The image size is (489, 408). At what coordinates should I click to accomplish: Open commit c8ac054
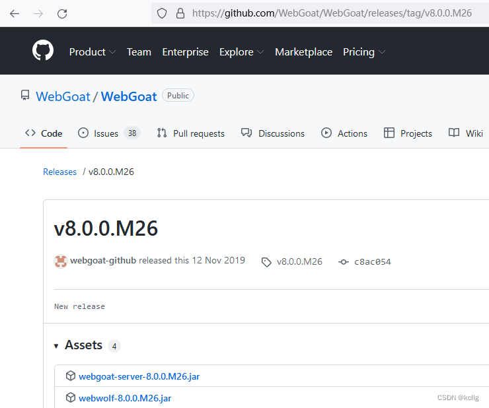pyautogui.click(x=372, y=262)
